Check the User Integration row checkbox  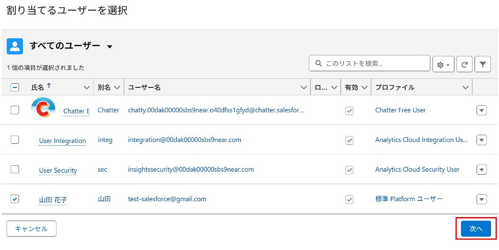15,140
